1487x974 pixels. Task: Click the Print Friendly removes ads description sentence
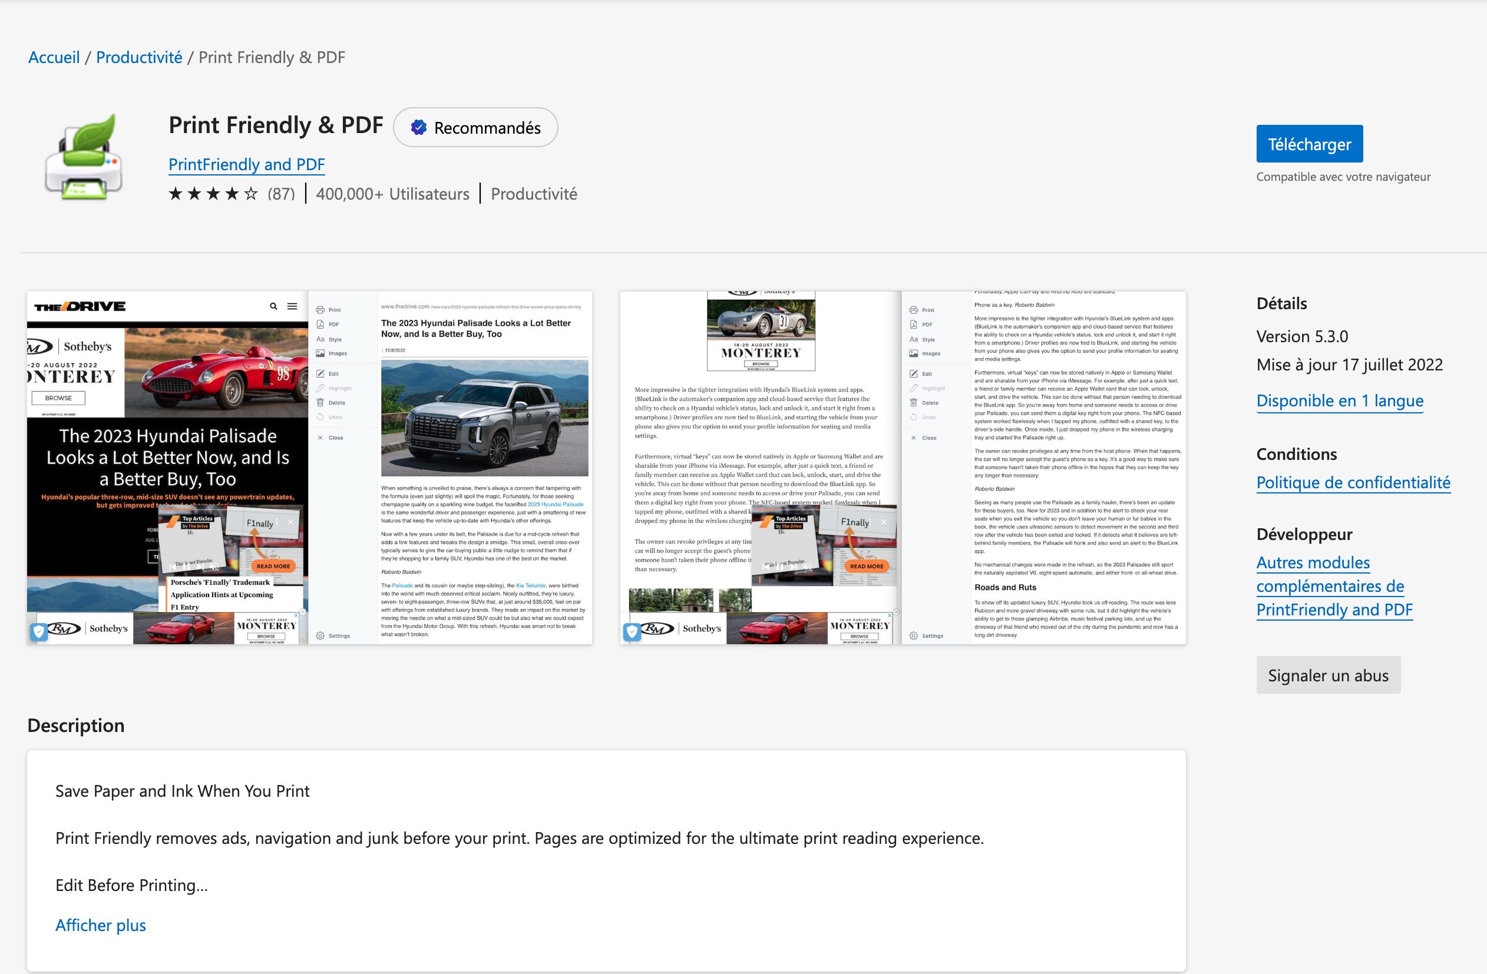(520, 838)
